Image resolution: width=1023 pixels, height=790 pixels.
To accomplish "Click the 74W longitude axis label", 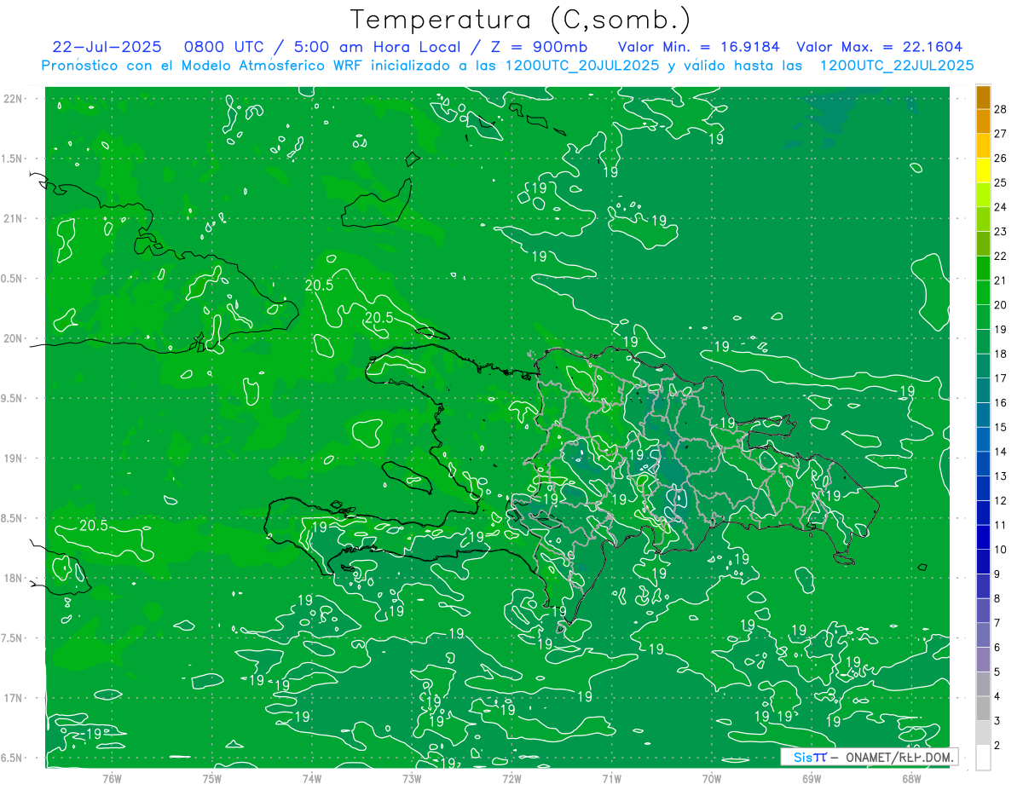I will [x=312, y=778].
